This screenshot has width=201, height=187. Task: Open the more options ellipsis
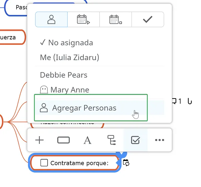pos(159,140)
